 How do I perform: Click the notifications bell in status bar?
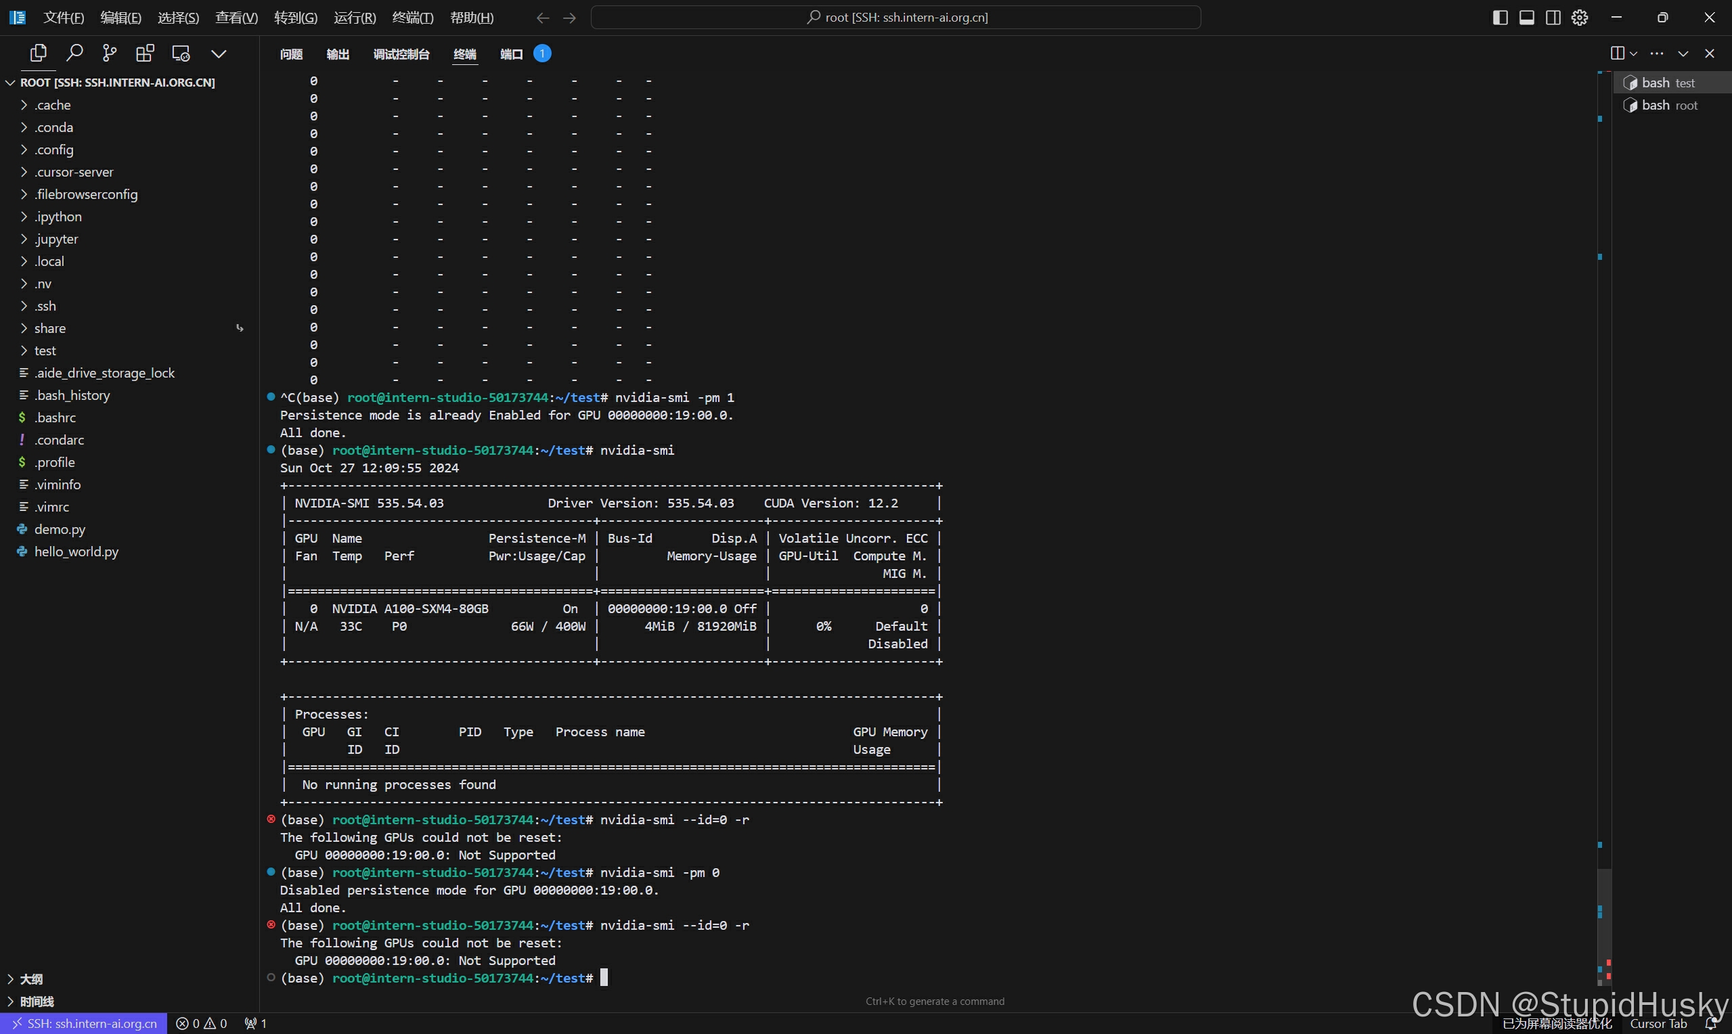[x=1710, y=1024]
